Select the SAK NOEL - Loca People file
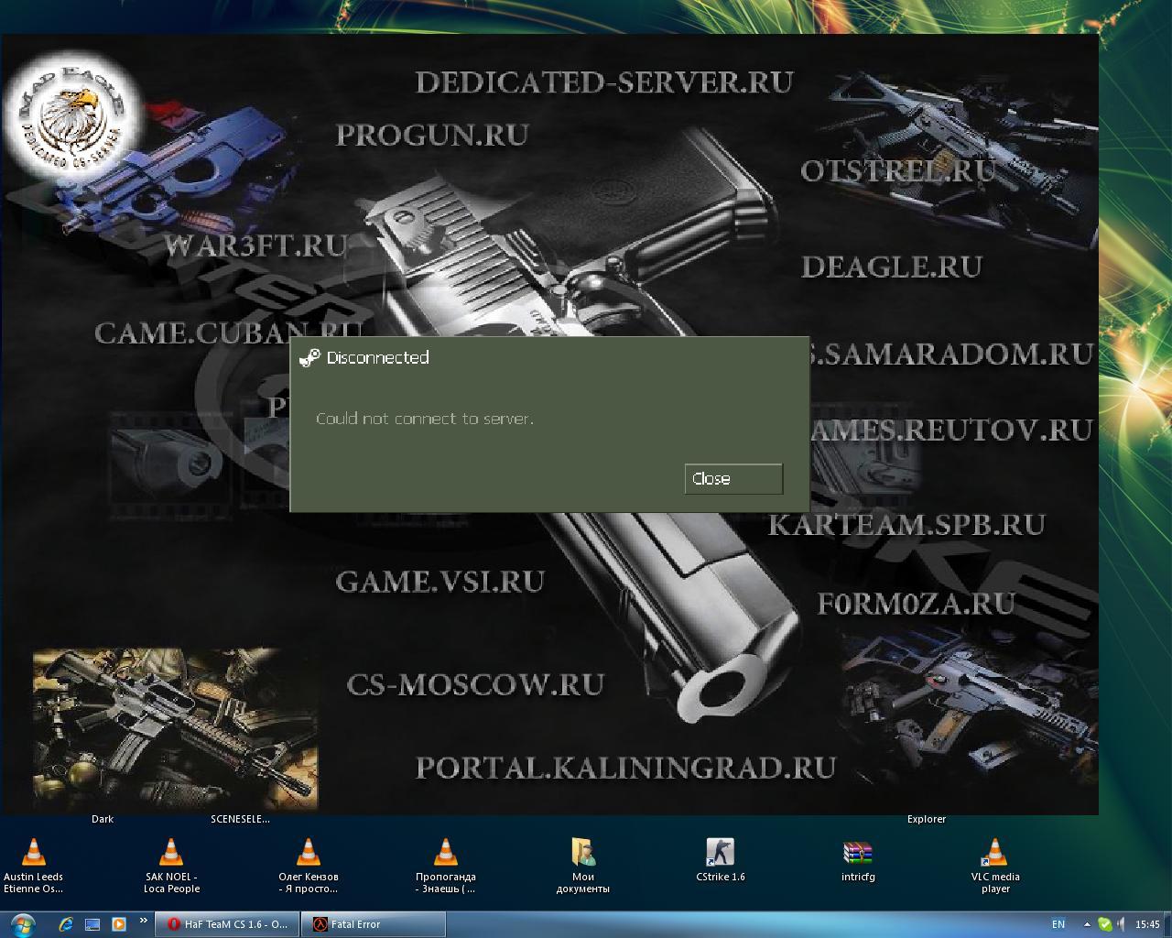 pyautogui.click(x=171, y=854)
